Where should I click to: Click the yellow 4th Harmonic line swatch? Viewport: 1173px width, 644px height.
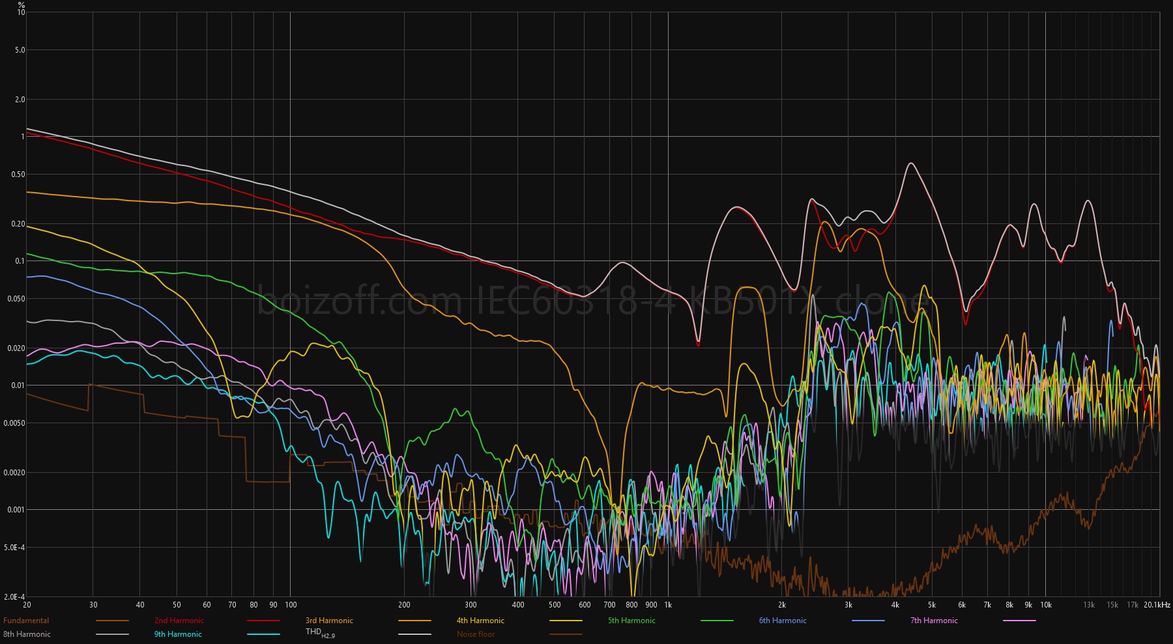[566, 621]
